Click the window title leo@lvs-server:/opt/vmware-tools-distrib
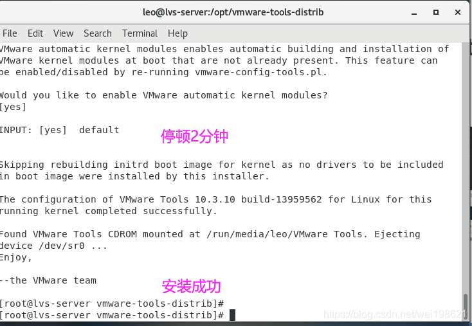The image size is (472, 326). (233, 12)
